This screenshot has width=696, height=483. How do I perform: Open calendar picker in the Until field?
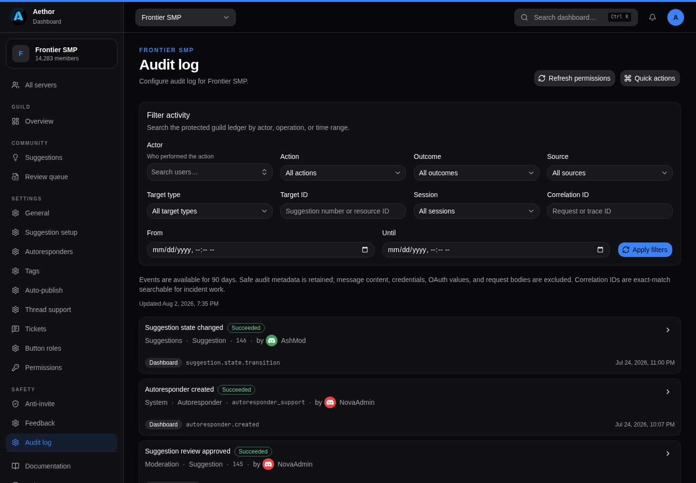tap(600, 250)
